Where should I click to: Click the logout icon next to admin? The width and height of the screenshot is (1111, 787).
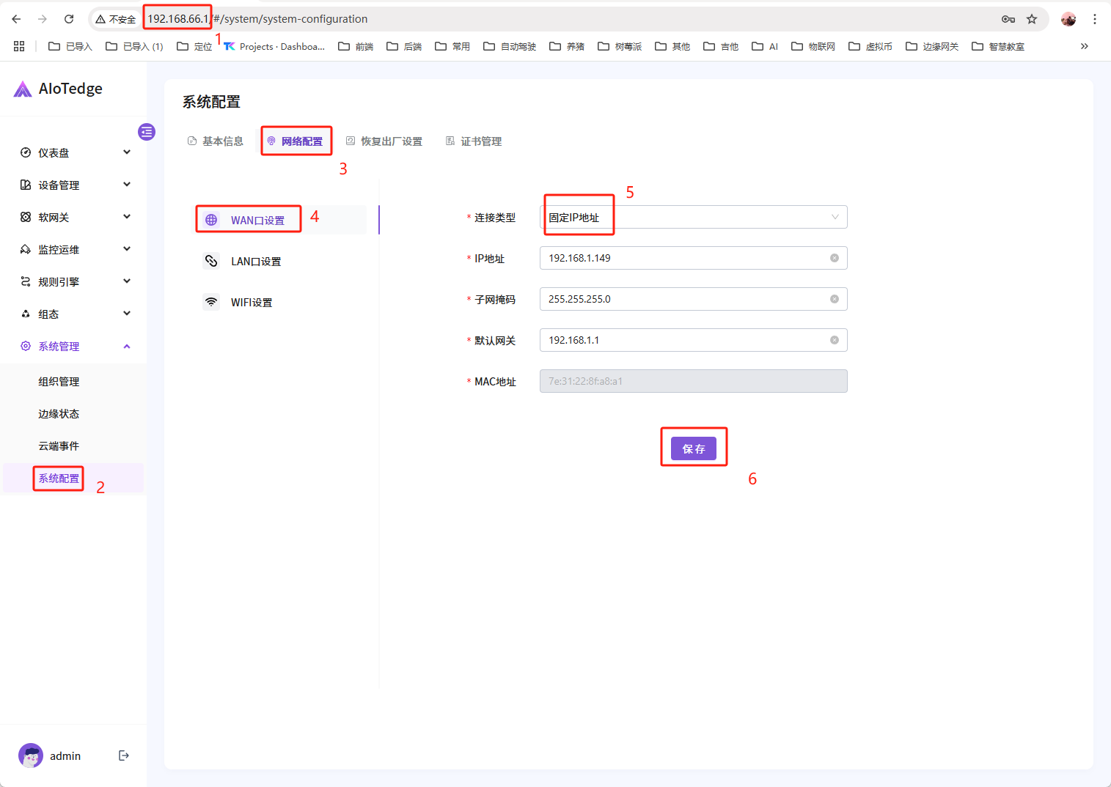(x=124, y=755)
